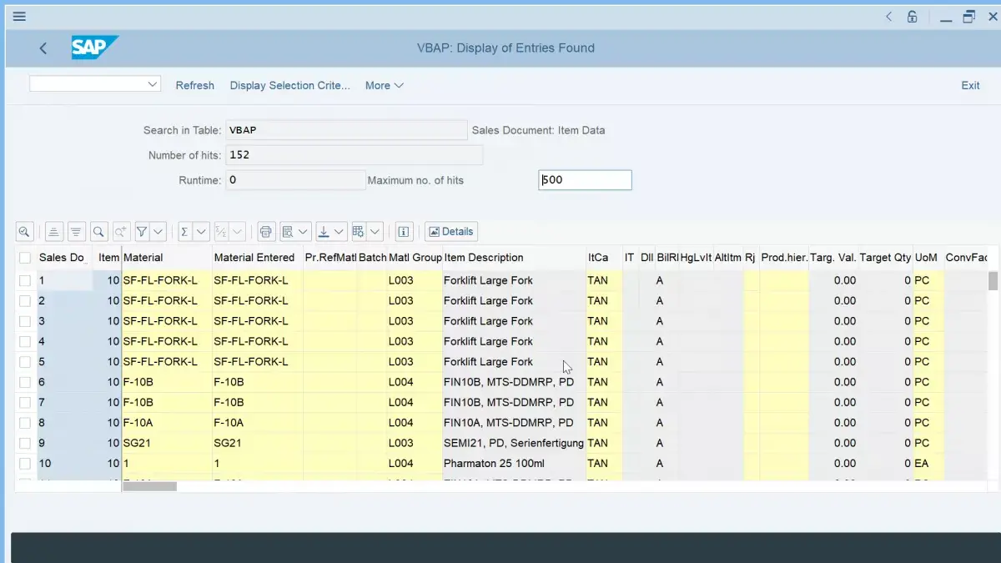Check the row checkbox for sales document 3

point(25,321)
